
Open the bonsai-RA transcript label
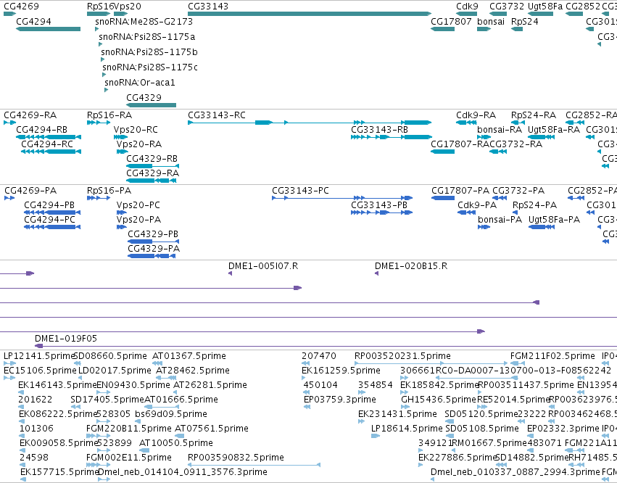click(500, 130)
